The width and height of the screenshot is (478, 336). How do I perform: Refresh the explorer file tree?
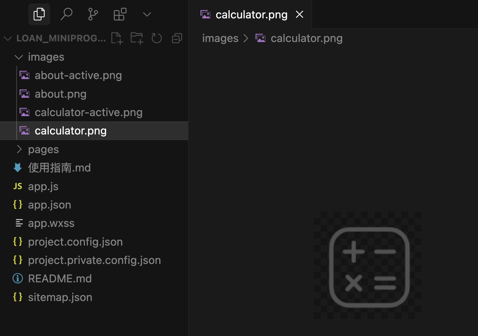tap(157, 38)
